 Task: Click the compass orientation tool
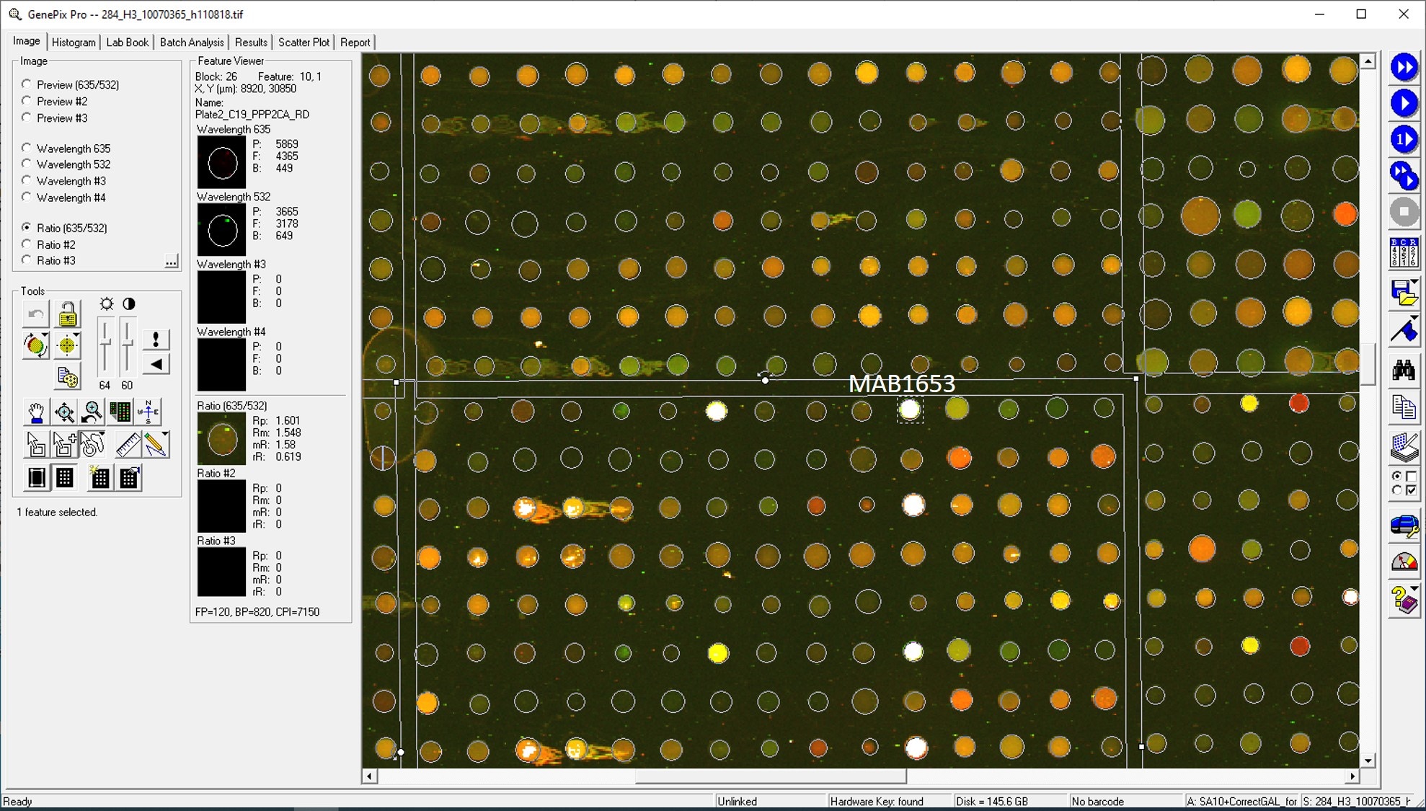[149, 412]
